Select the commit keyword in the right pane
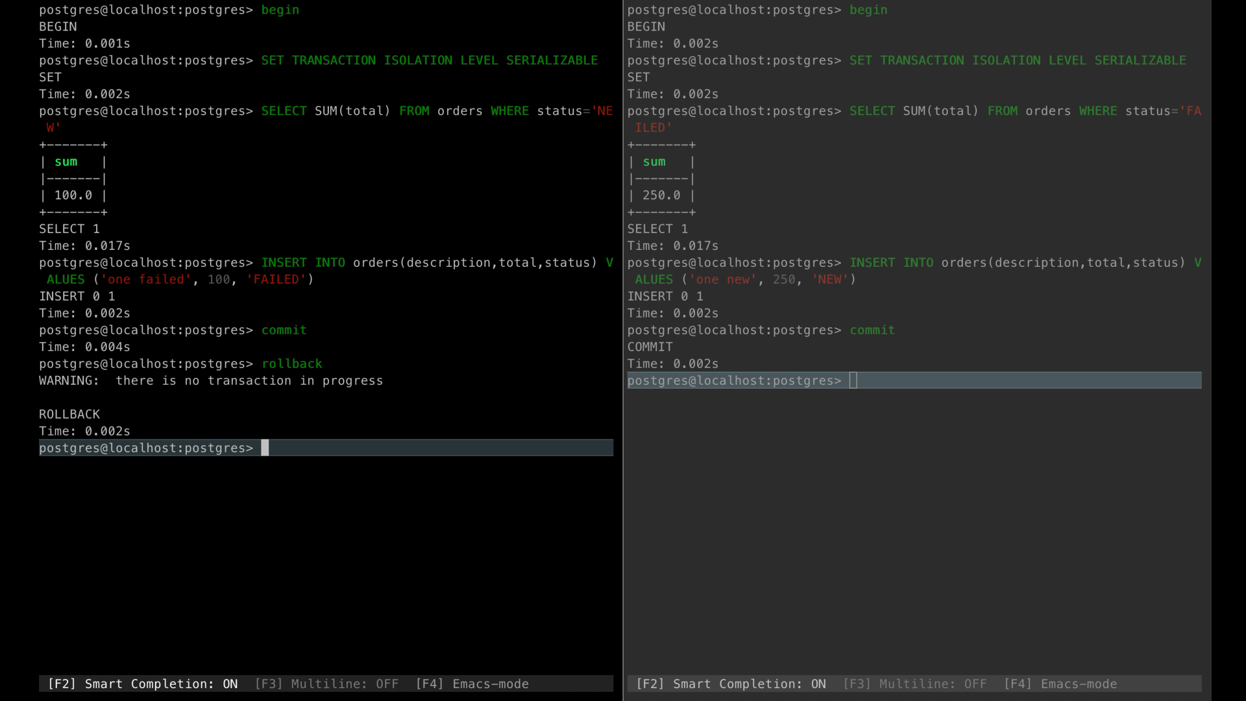The height and width of the screenshot is (701, 1246). coord(872,330)
